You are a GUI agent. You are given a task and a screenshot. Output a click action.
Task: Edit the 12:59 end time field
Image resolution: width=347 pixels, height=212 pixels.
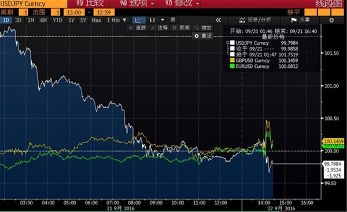click(104, 12)
